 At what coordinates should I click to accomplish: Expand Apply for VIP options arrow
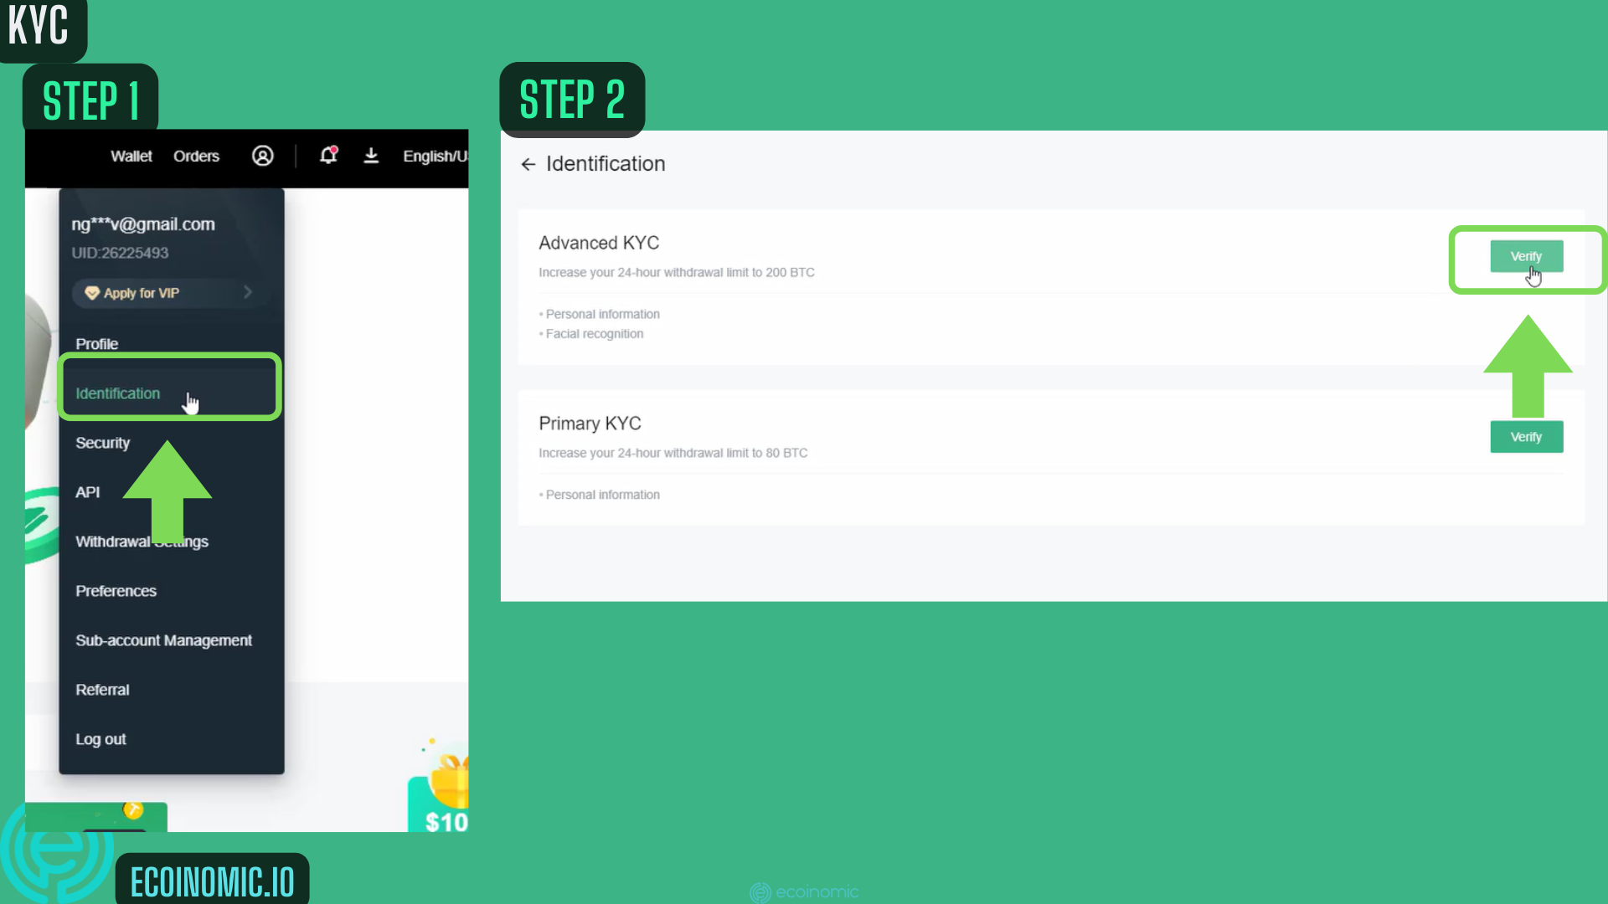click(247, 291)
